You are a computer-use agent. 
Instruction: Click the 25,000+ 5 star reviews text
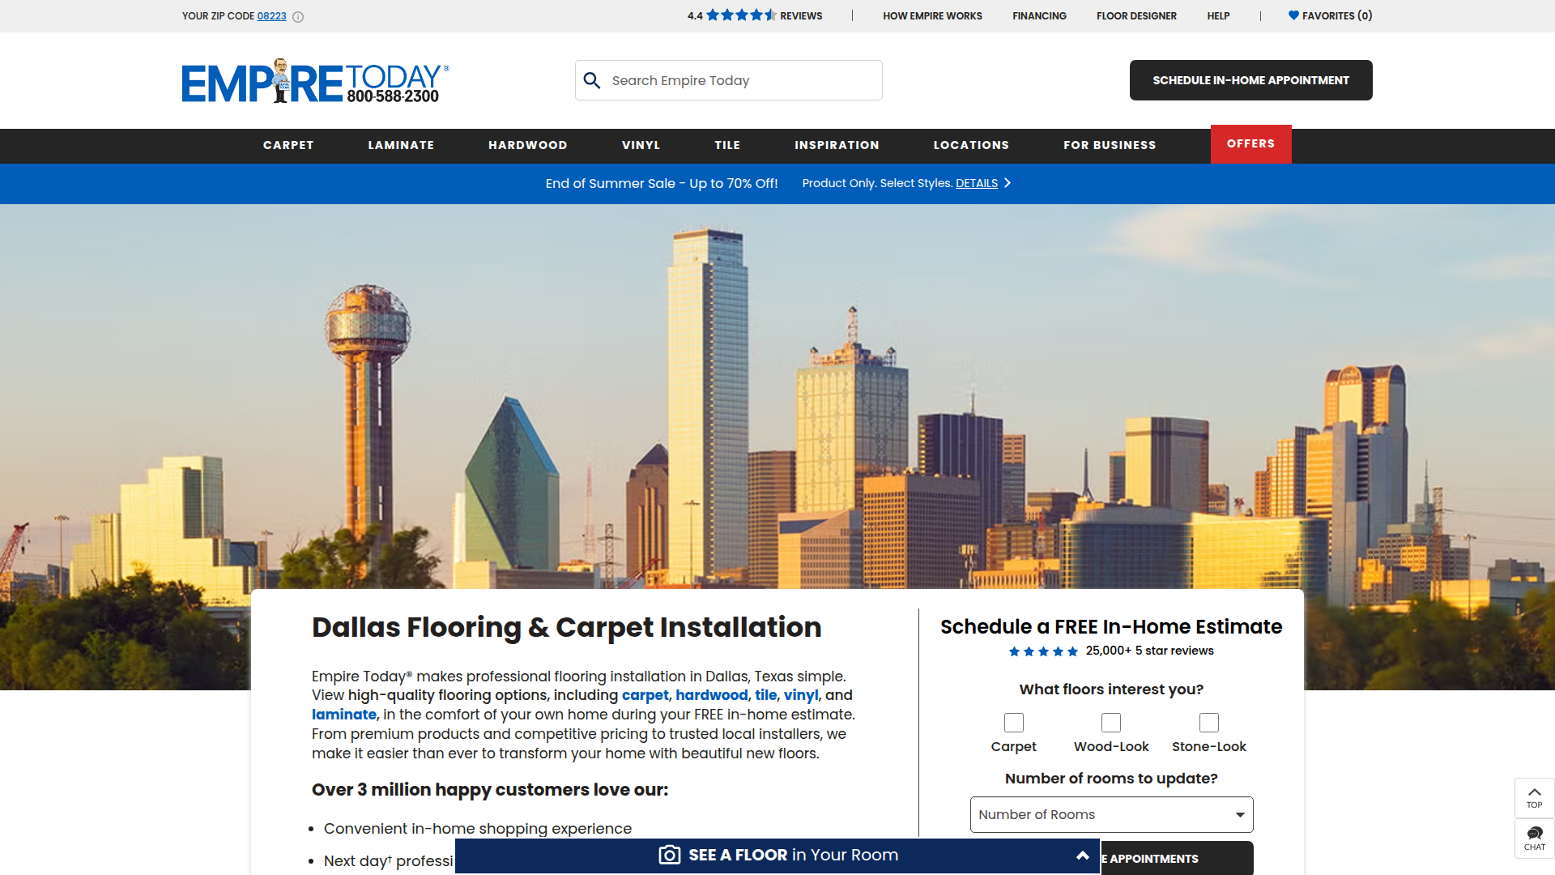tap(1150, 651)
